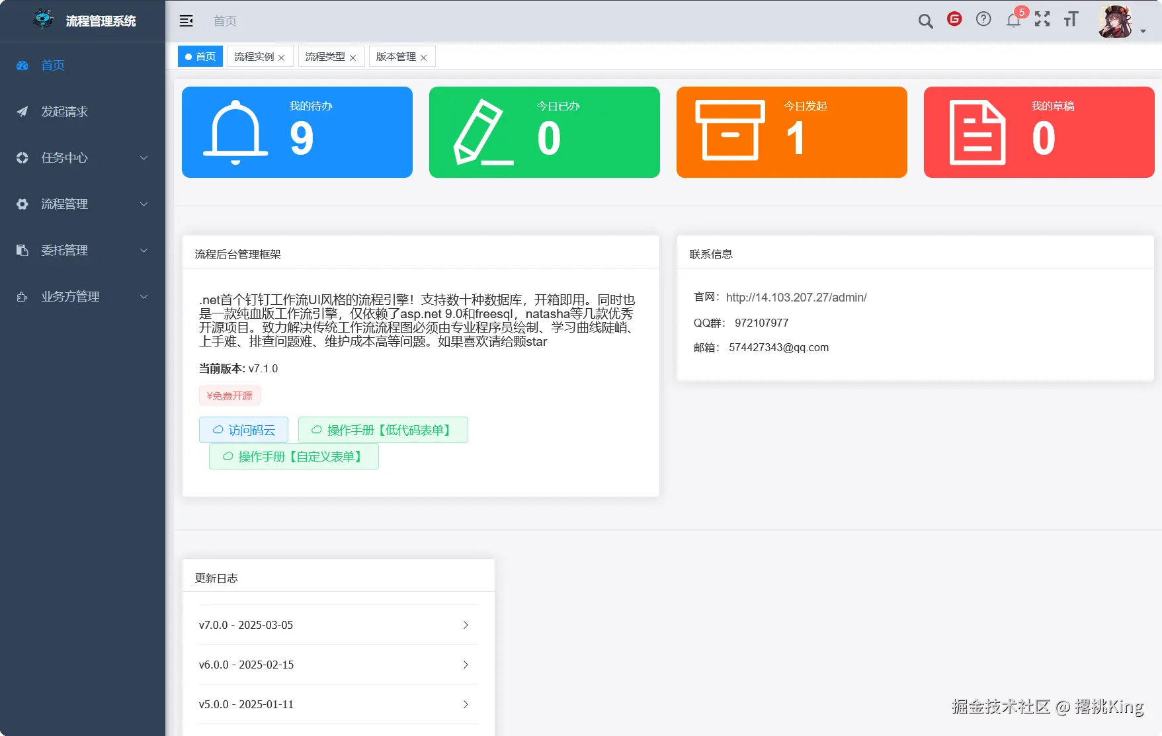Click the pencil icon in 今日已办 card

pos(483,132)
